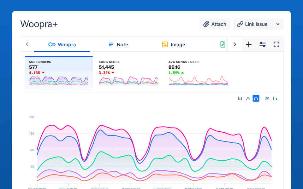Open the Image tab

(x=173, y=45)
